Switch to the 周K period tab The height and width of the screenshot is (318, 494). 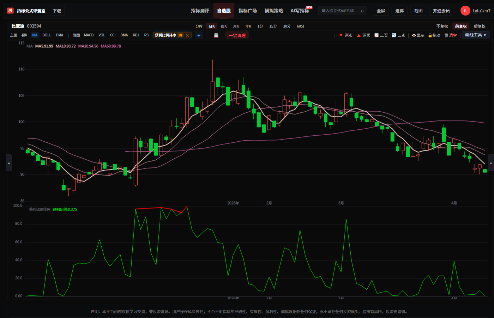point(224,26)
